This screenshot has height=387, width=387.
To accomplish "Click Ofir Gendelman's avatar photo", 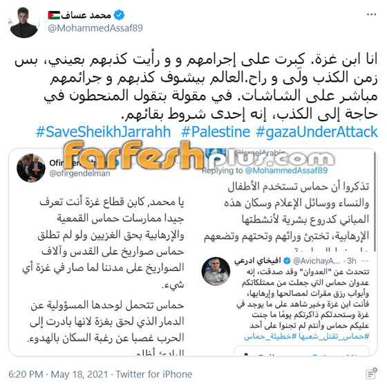I will click(x=31, y=168).
